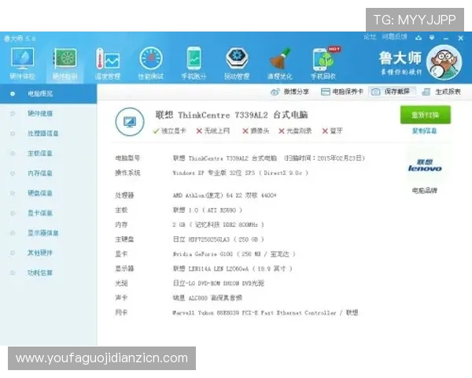View 显卡信息 graphics card info
The height and width of the screenshot is (378, 472).
coord(40,213)
